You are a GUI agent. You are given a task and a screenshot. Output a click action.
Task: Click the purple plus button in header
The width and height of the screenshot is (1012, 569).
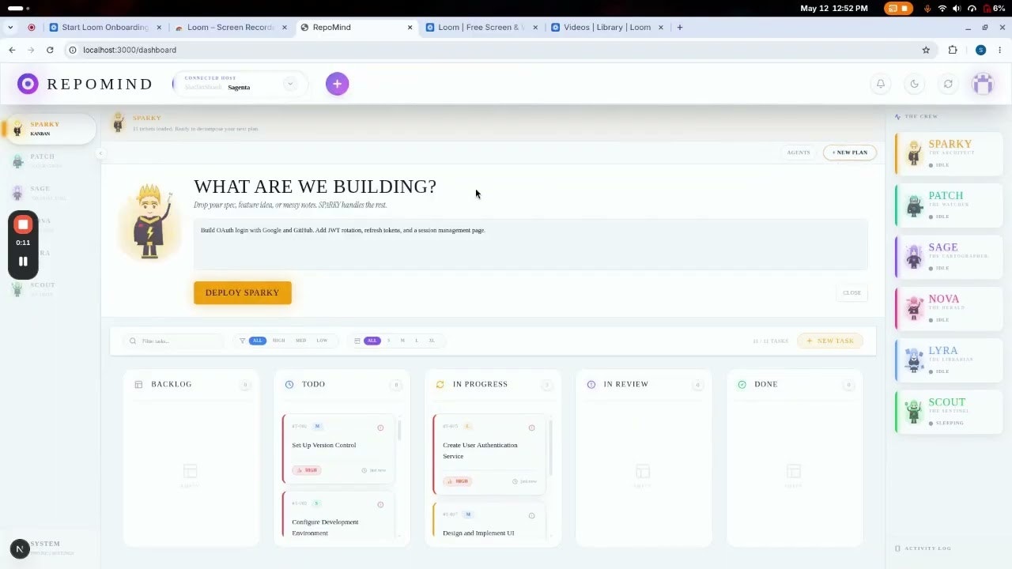pyautogui.click(x=337, y=84)
